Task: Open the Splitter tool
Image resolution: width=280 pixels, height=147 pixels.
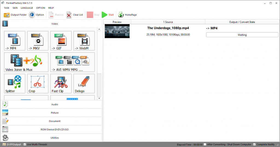Action: tap(15, 84)
